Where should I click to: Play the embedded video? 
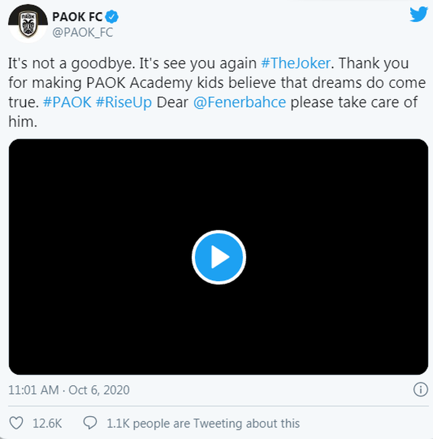[218, 257]
